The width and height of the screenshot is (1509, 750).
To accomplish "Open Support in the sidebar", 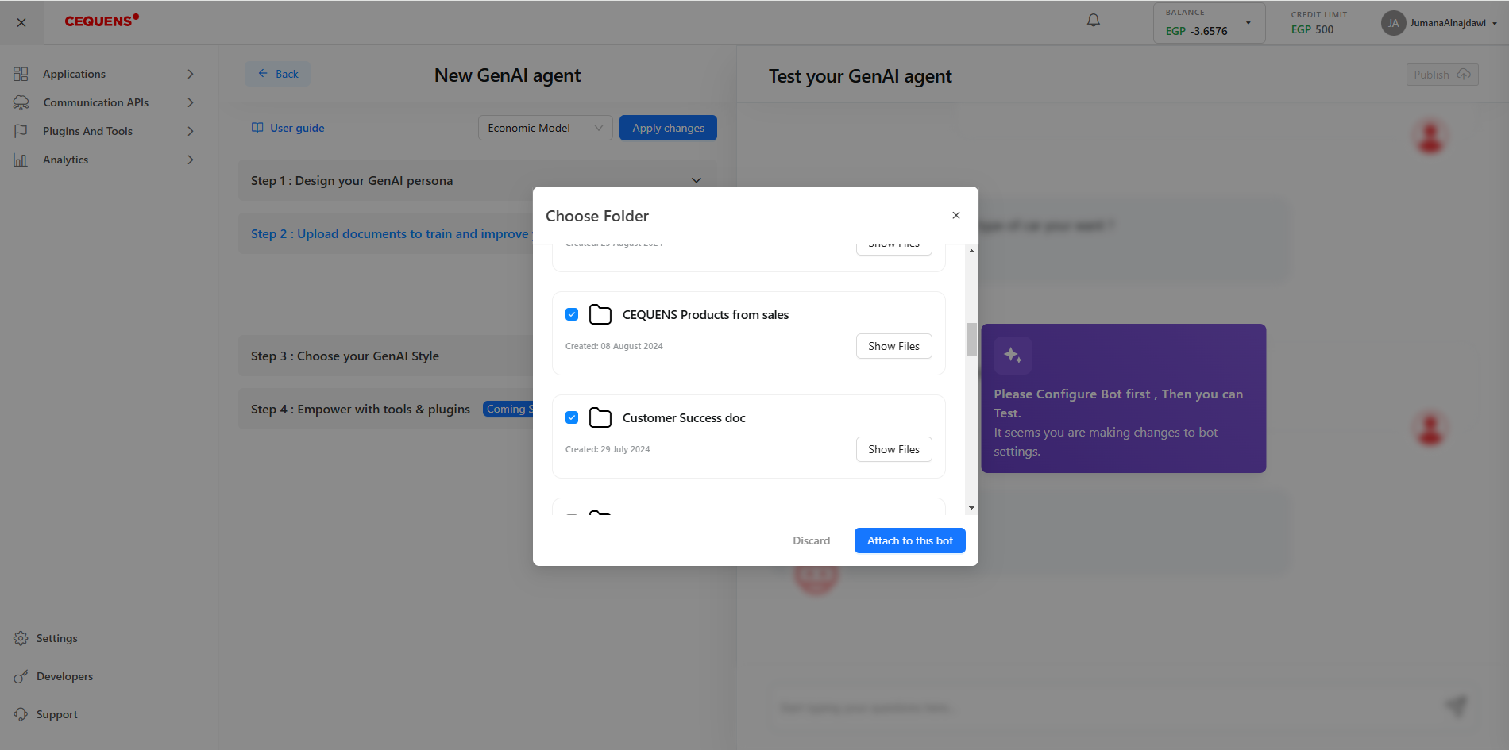I will 56,714.
